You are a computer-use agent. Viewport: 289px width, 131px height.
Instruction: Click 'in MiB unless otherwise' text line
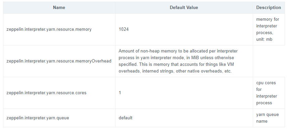(x=176, y=57)
